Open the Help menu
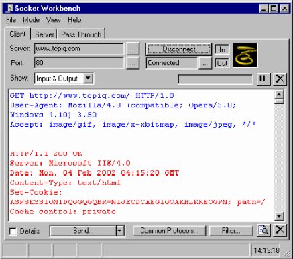The width and height of the screenshot is (293, 259). pyautogui.click(x=74, y=20)
